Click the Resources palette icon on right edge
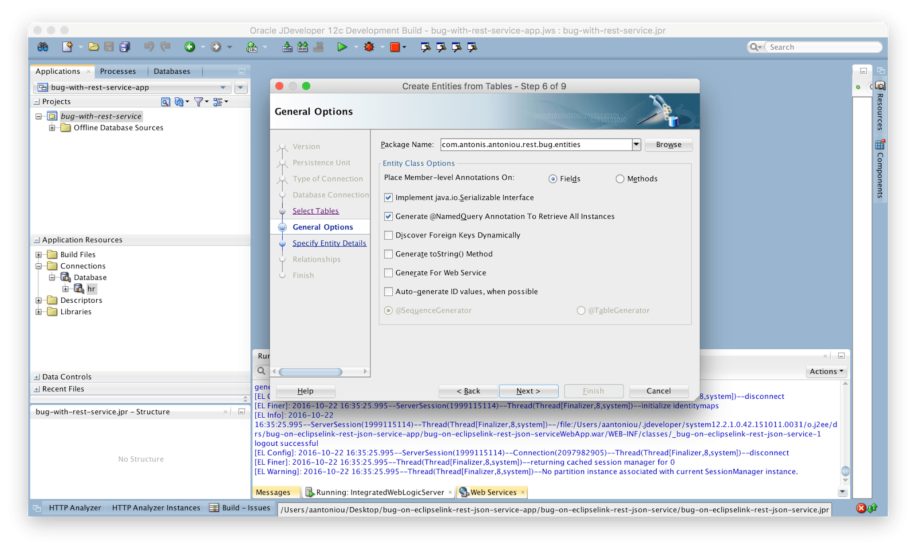 (x=881, y=86)
